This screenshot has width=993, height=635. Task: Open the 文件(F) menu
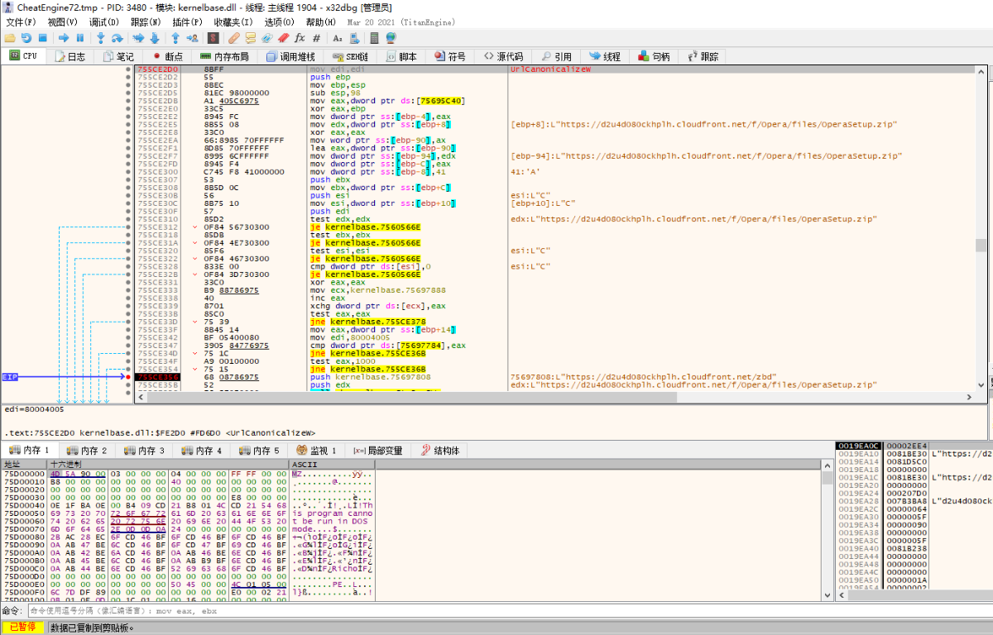(x=21, y=22)
